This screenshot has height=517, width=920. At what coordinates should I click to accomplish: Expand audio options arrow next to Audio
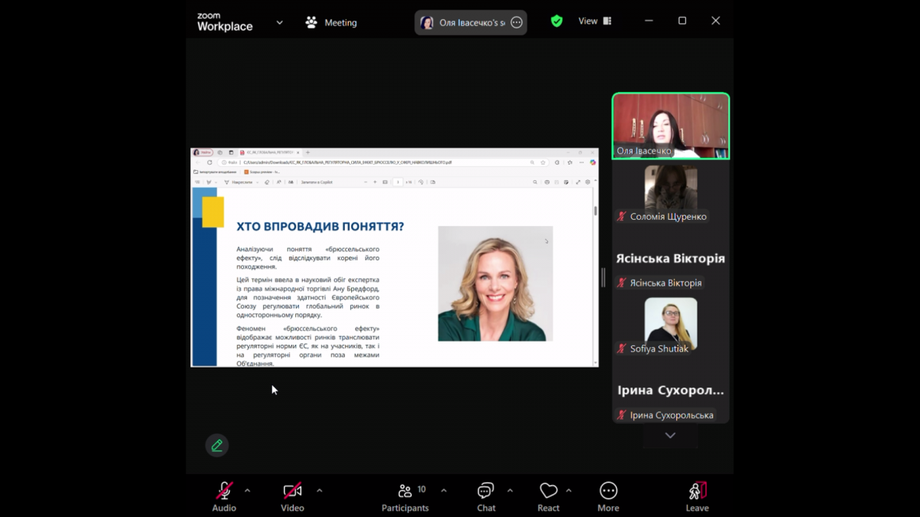247,490
